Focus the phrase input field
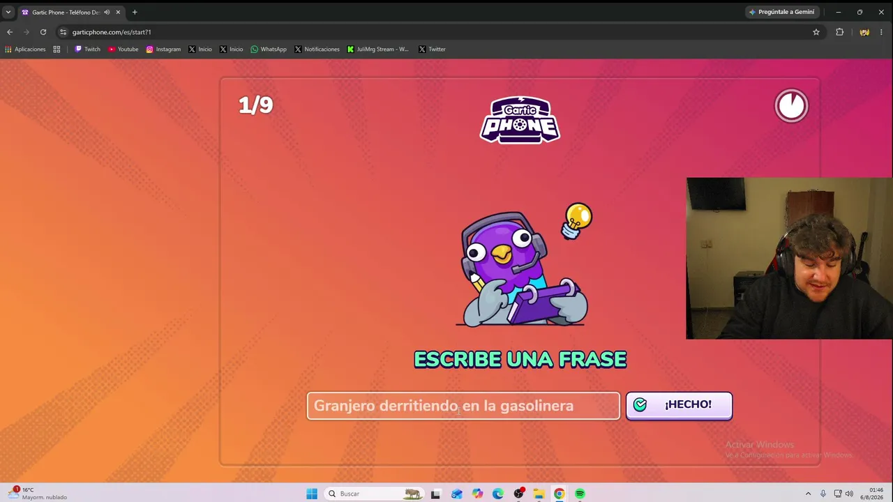The width and height of the screenshot is (893, 502). click(463, 406)
